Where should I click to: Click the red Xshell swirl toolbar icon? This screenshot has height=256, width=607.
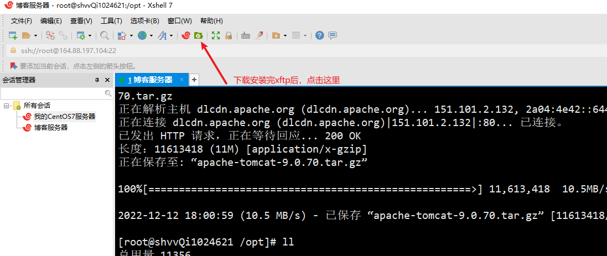coord(185,35)
